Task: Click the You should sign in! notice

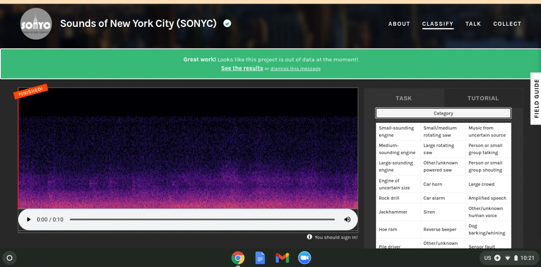Action: [x=336, y=237]
